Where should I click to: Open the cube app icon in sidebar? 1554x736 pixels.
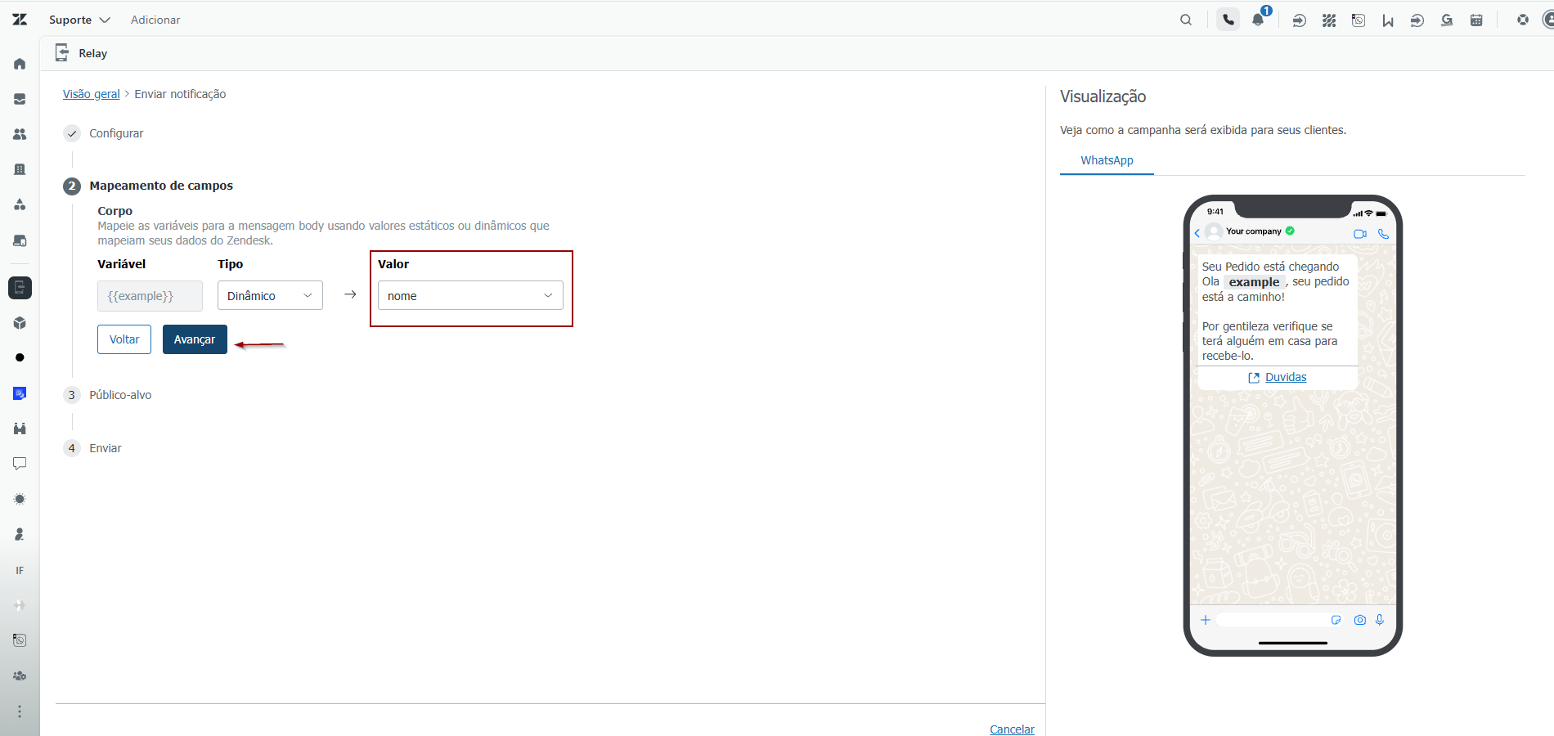click(x=20, y=323)
